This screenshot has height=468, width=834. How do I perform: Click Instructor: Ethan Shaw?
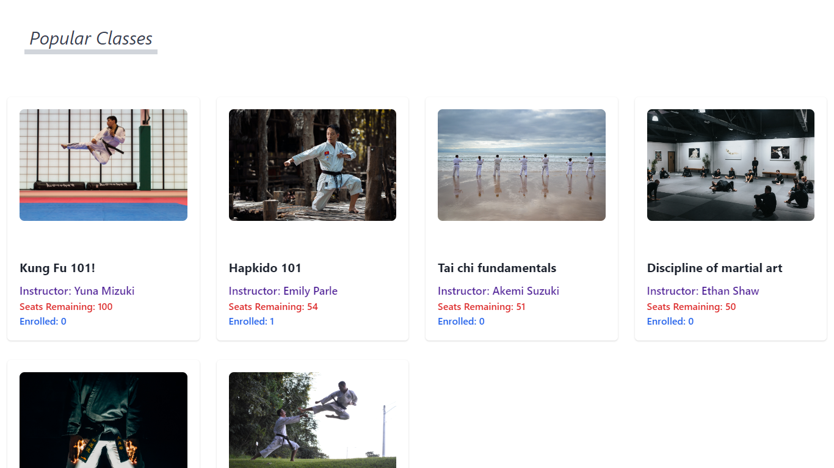click(703, 291)
